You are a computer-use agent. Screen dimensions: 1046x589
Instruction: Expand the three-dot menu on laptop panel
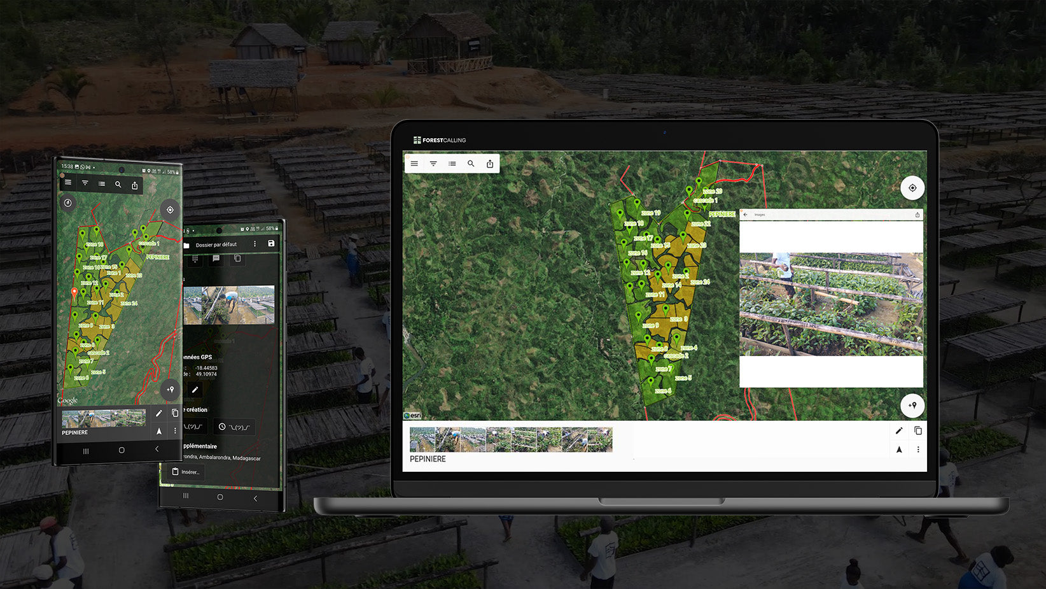(918, 450)
